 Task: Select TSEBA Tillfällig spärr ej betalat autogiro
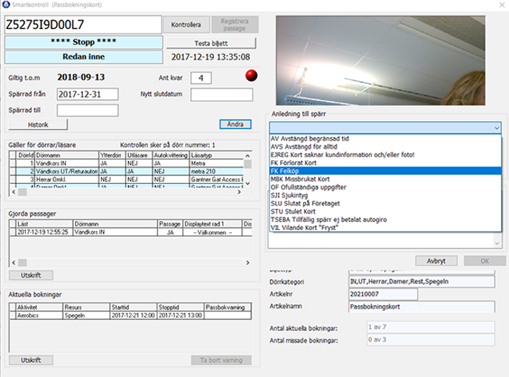pyautogui.click(x=386, y=219)
